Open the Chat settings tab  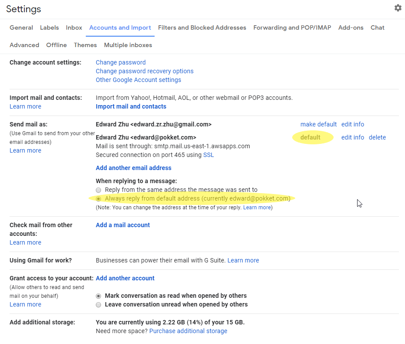pyautogui.click(x=378, y=27)
